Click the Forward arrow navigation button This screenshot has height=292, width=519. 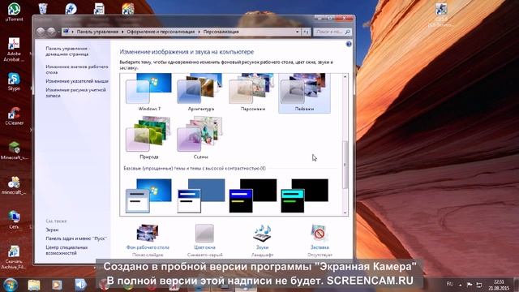point(51,32)
